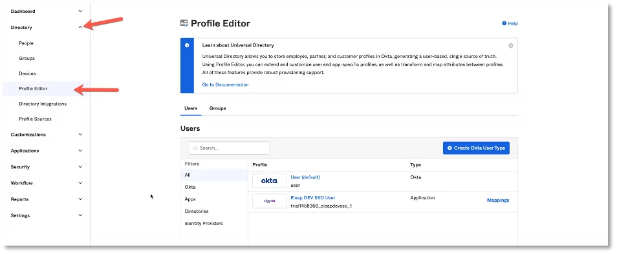Filter profiles by Apps
This screenshot has width=617, height=254.
click(190, 199)
